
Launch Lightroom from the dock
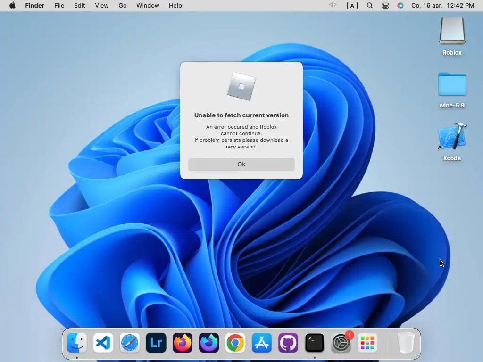156,343
